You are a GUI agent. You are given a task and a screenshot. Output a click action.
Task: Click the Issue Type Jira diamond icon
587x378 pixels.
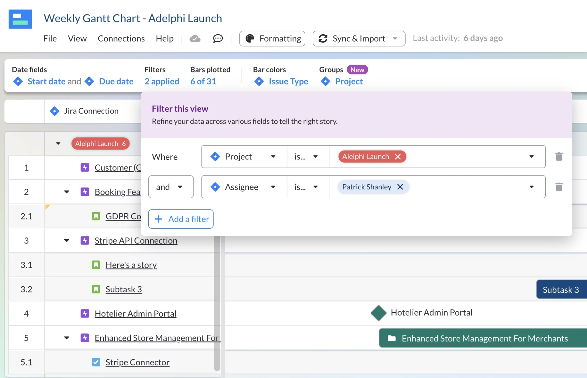[x=259, y=81]
